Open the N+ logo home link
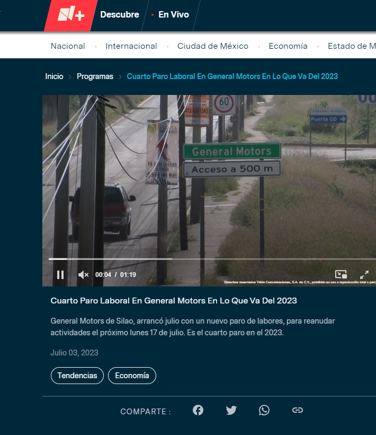The image size is (376, 435). 71,14
